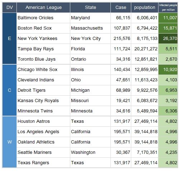Click the Kansas City Royals cell

[43, 101]
